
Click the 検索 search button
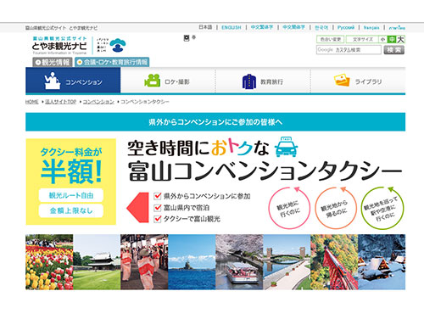(x=394, y=50)
